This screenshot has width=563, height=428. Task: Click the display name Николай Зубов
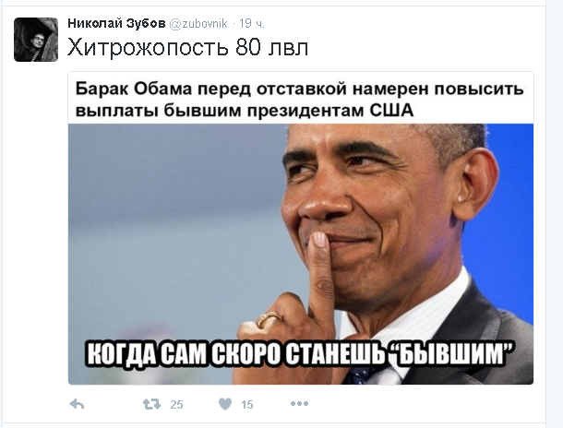point(116,24)
